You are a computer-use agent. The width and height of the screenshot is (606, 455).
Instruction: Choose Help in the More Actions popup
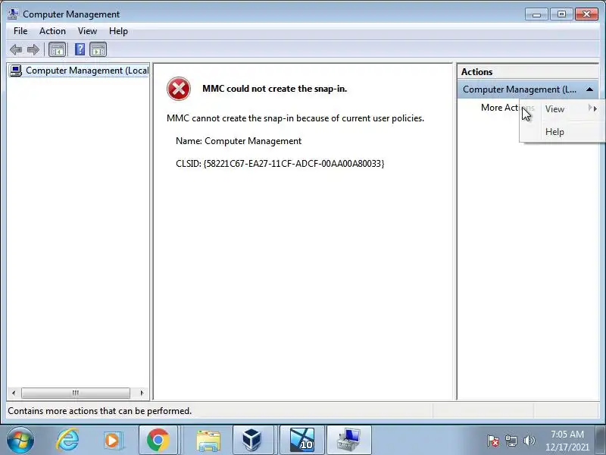[x=562, y=132]
